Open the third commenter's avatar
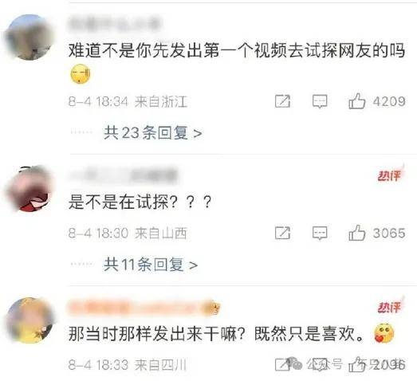 30,320
